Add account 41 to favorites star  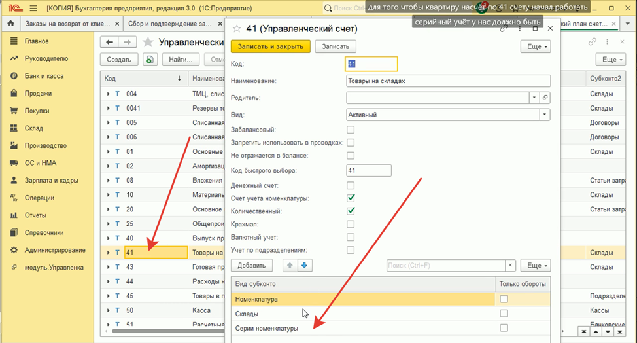[237, 28]
